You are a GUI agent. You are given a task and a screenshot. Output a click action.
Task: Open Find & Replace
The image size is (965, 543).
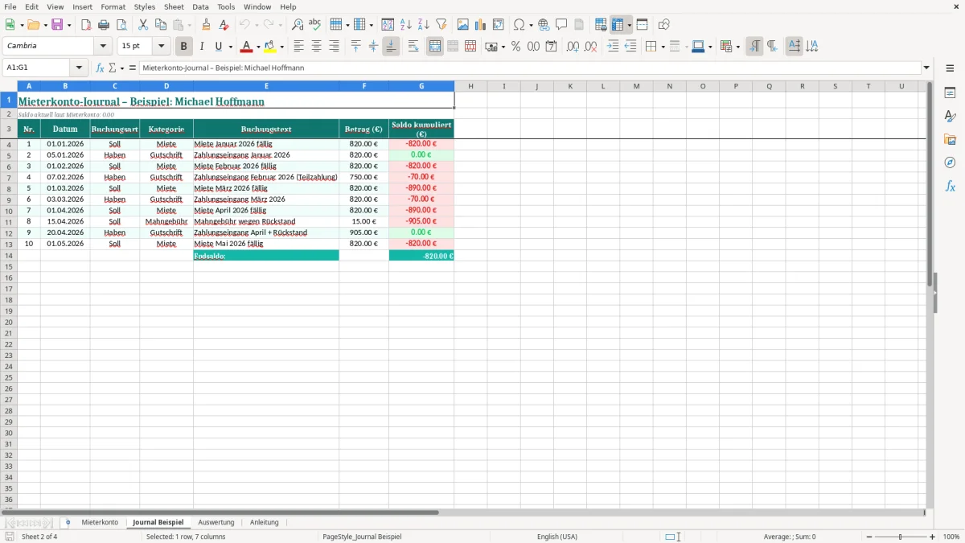point(298,25)
